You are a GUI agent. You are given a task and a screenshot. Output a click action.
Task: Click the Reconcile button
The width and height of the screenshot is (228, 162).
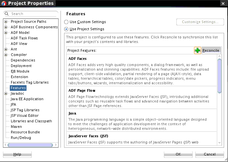click(x=211, y=50)
